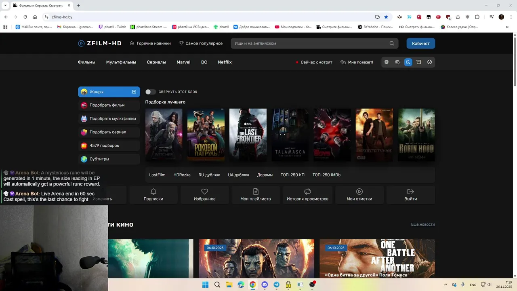The width and height of the screenshot is (517, 291).
Task: Open Самое популярное link
Action: click(201, 43)
